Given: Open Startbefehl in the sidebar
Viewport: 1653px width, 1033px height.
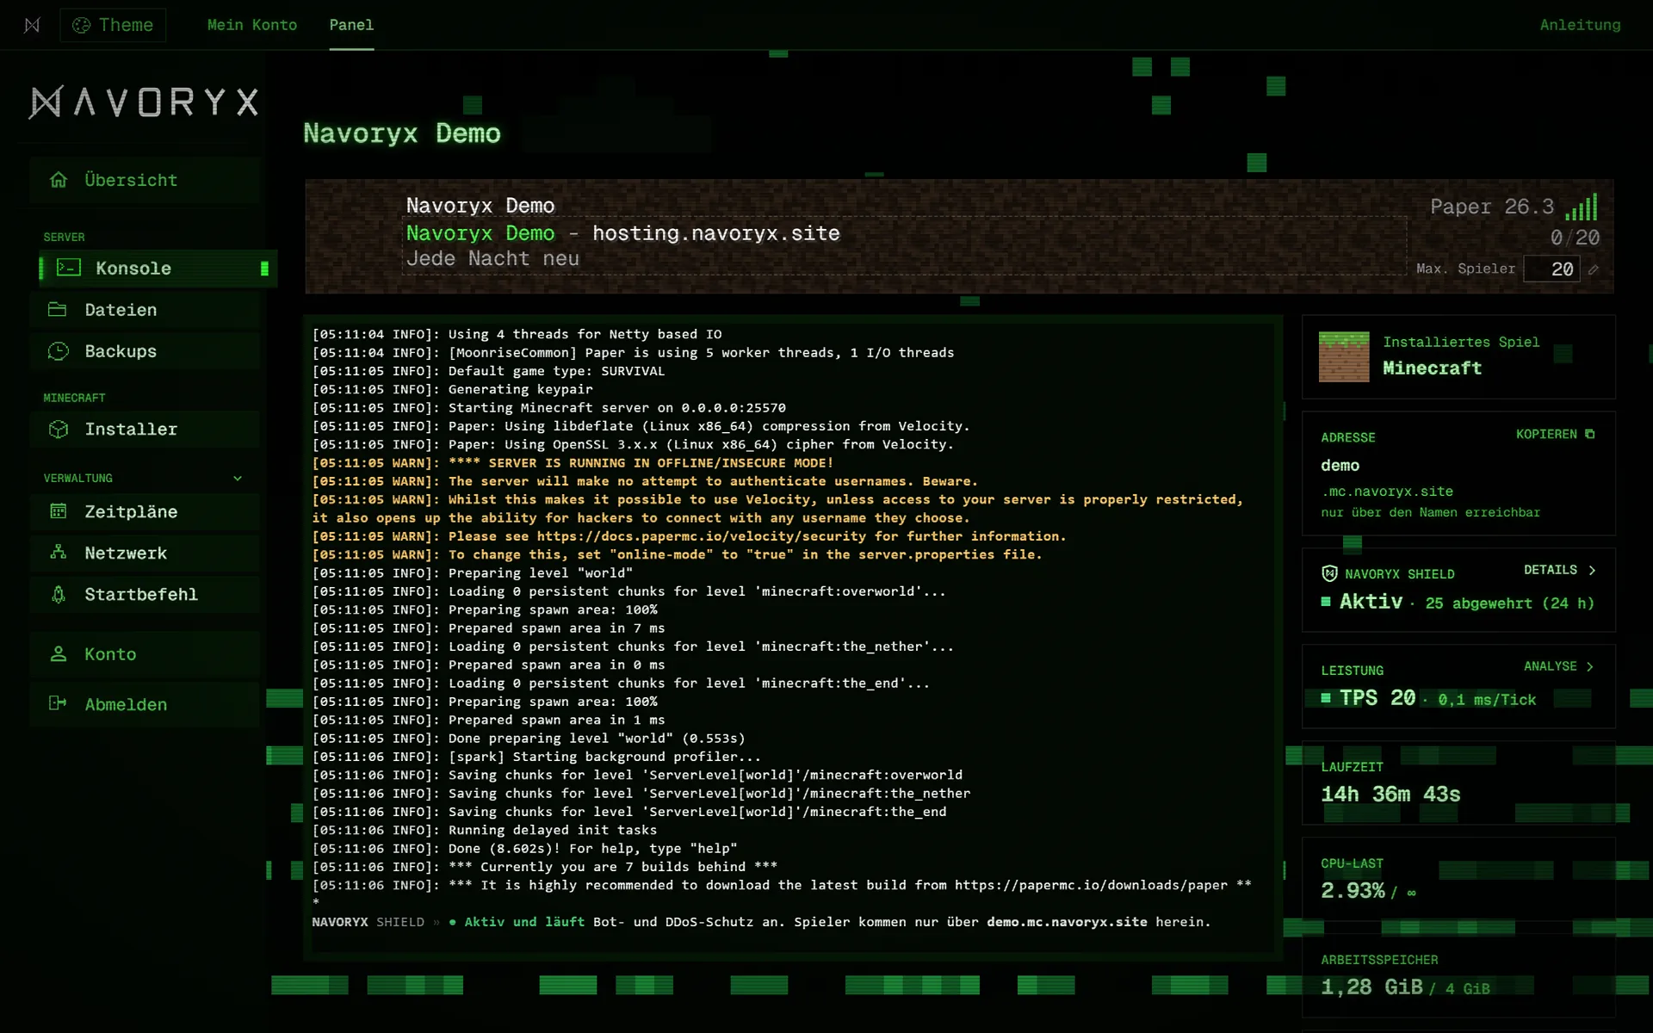Looking at the screenshot, I should point(145,594).
